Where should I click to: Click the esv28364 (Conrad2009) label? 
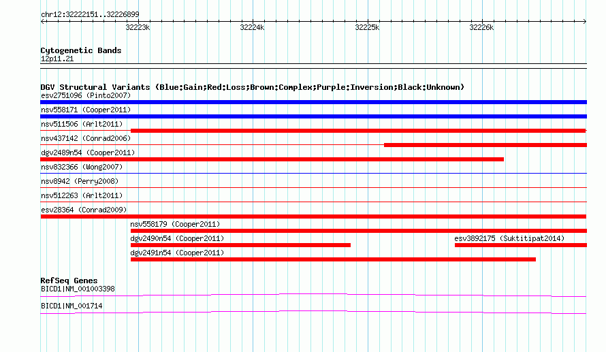tap(84, 210)
